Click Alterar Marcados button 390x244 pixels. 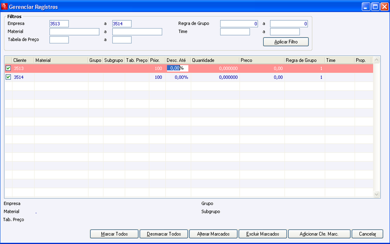coord(213,234)
